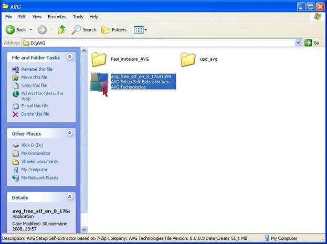This screenshot has width=327, height=244.
Task: Click Publish this file to the Web
Action: click(42, 96)
